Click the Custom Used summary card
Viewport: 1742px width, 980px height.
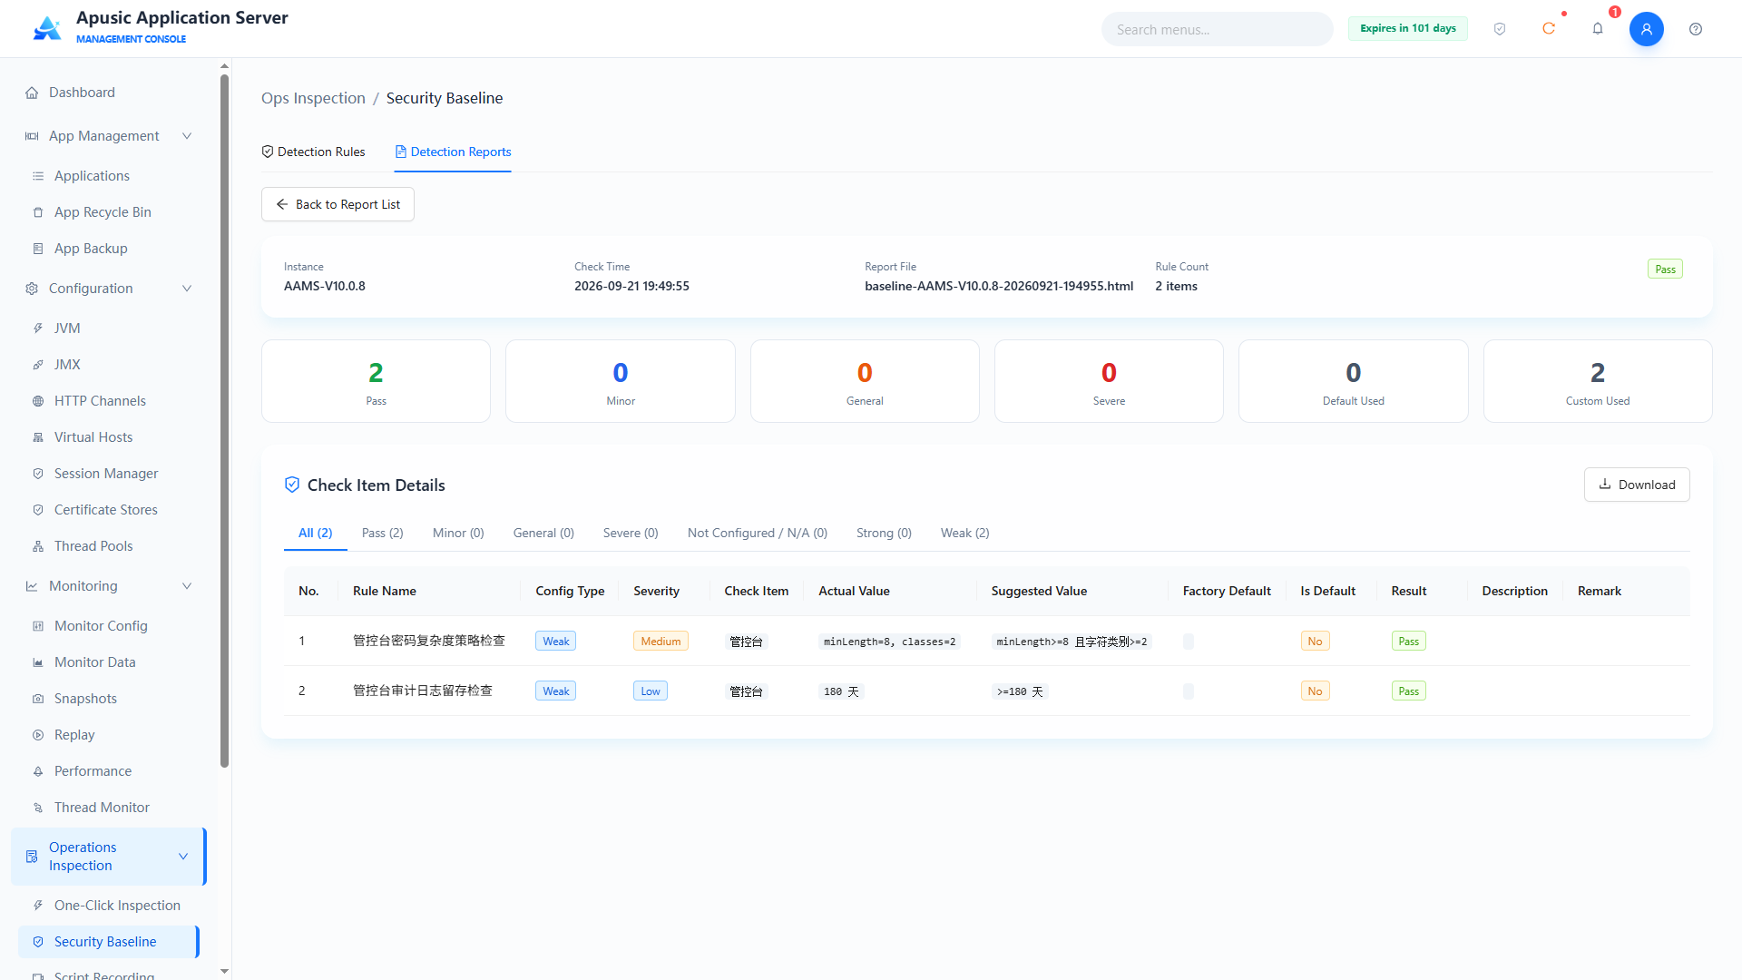(1598, 381)
